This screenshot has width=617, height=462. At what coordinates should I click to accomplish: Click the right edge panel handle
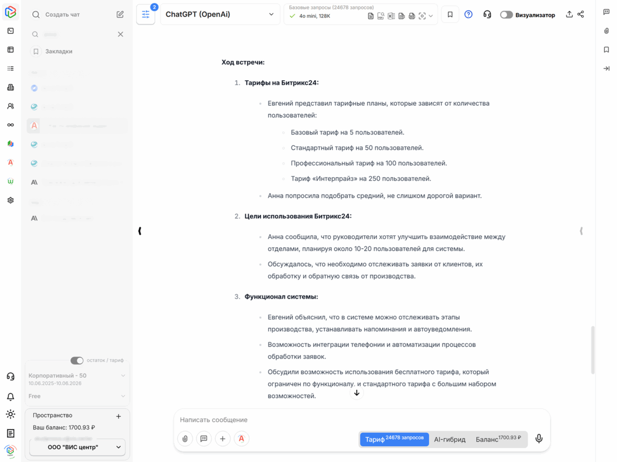tap(581, 231)
